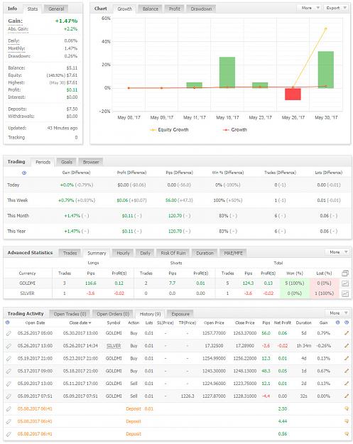Click the Drawdown label in Info panel

pyautogui.click(x=19, y=56)
